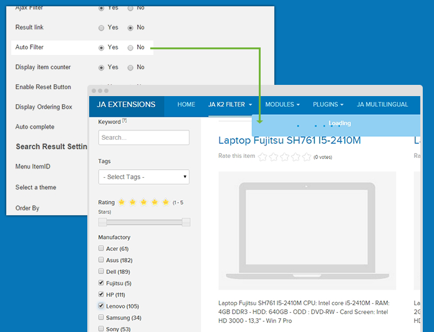
Task: Click the Keyword search input field
Action: (x=144, y=138)
